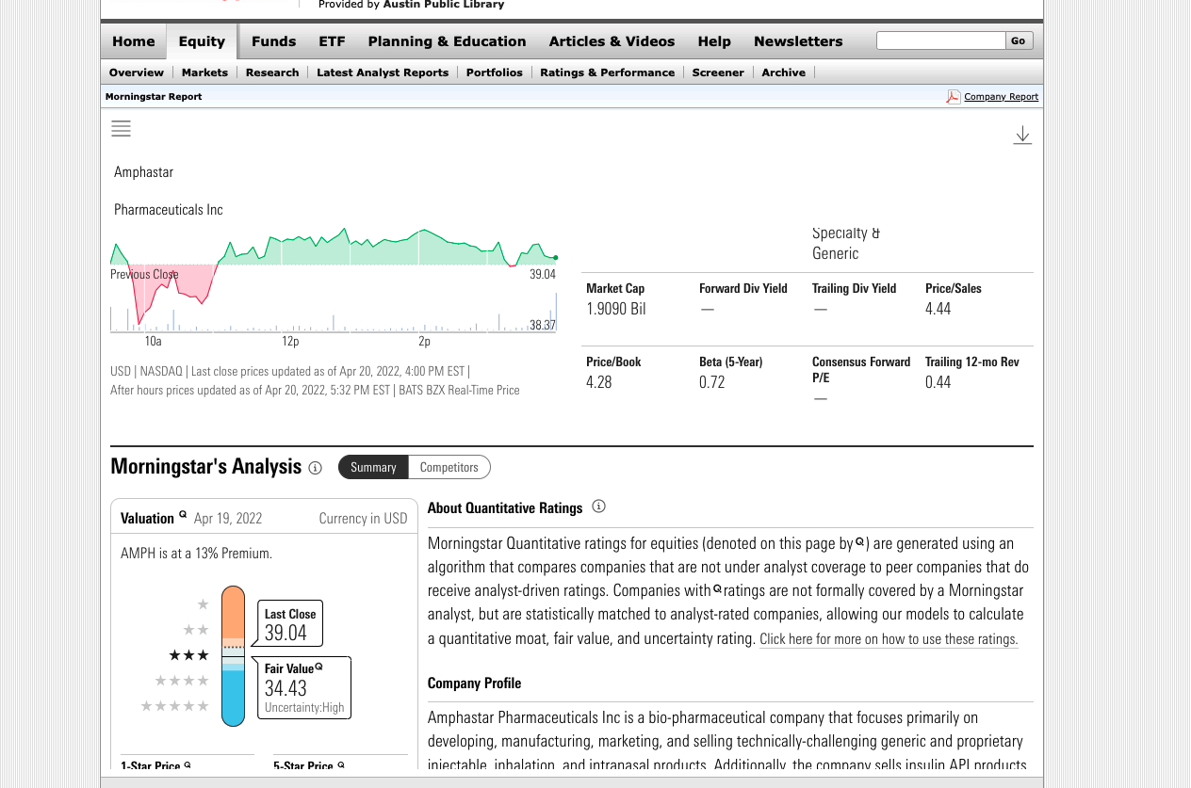The image size is (1191, 788).
Task: Open the Markets submenu item
Action: pos(204,72)
